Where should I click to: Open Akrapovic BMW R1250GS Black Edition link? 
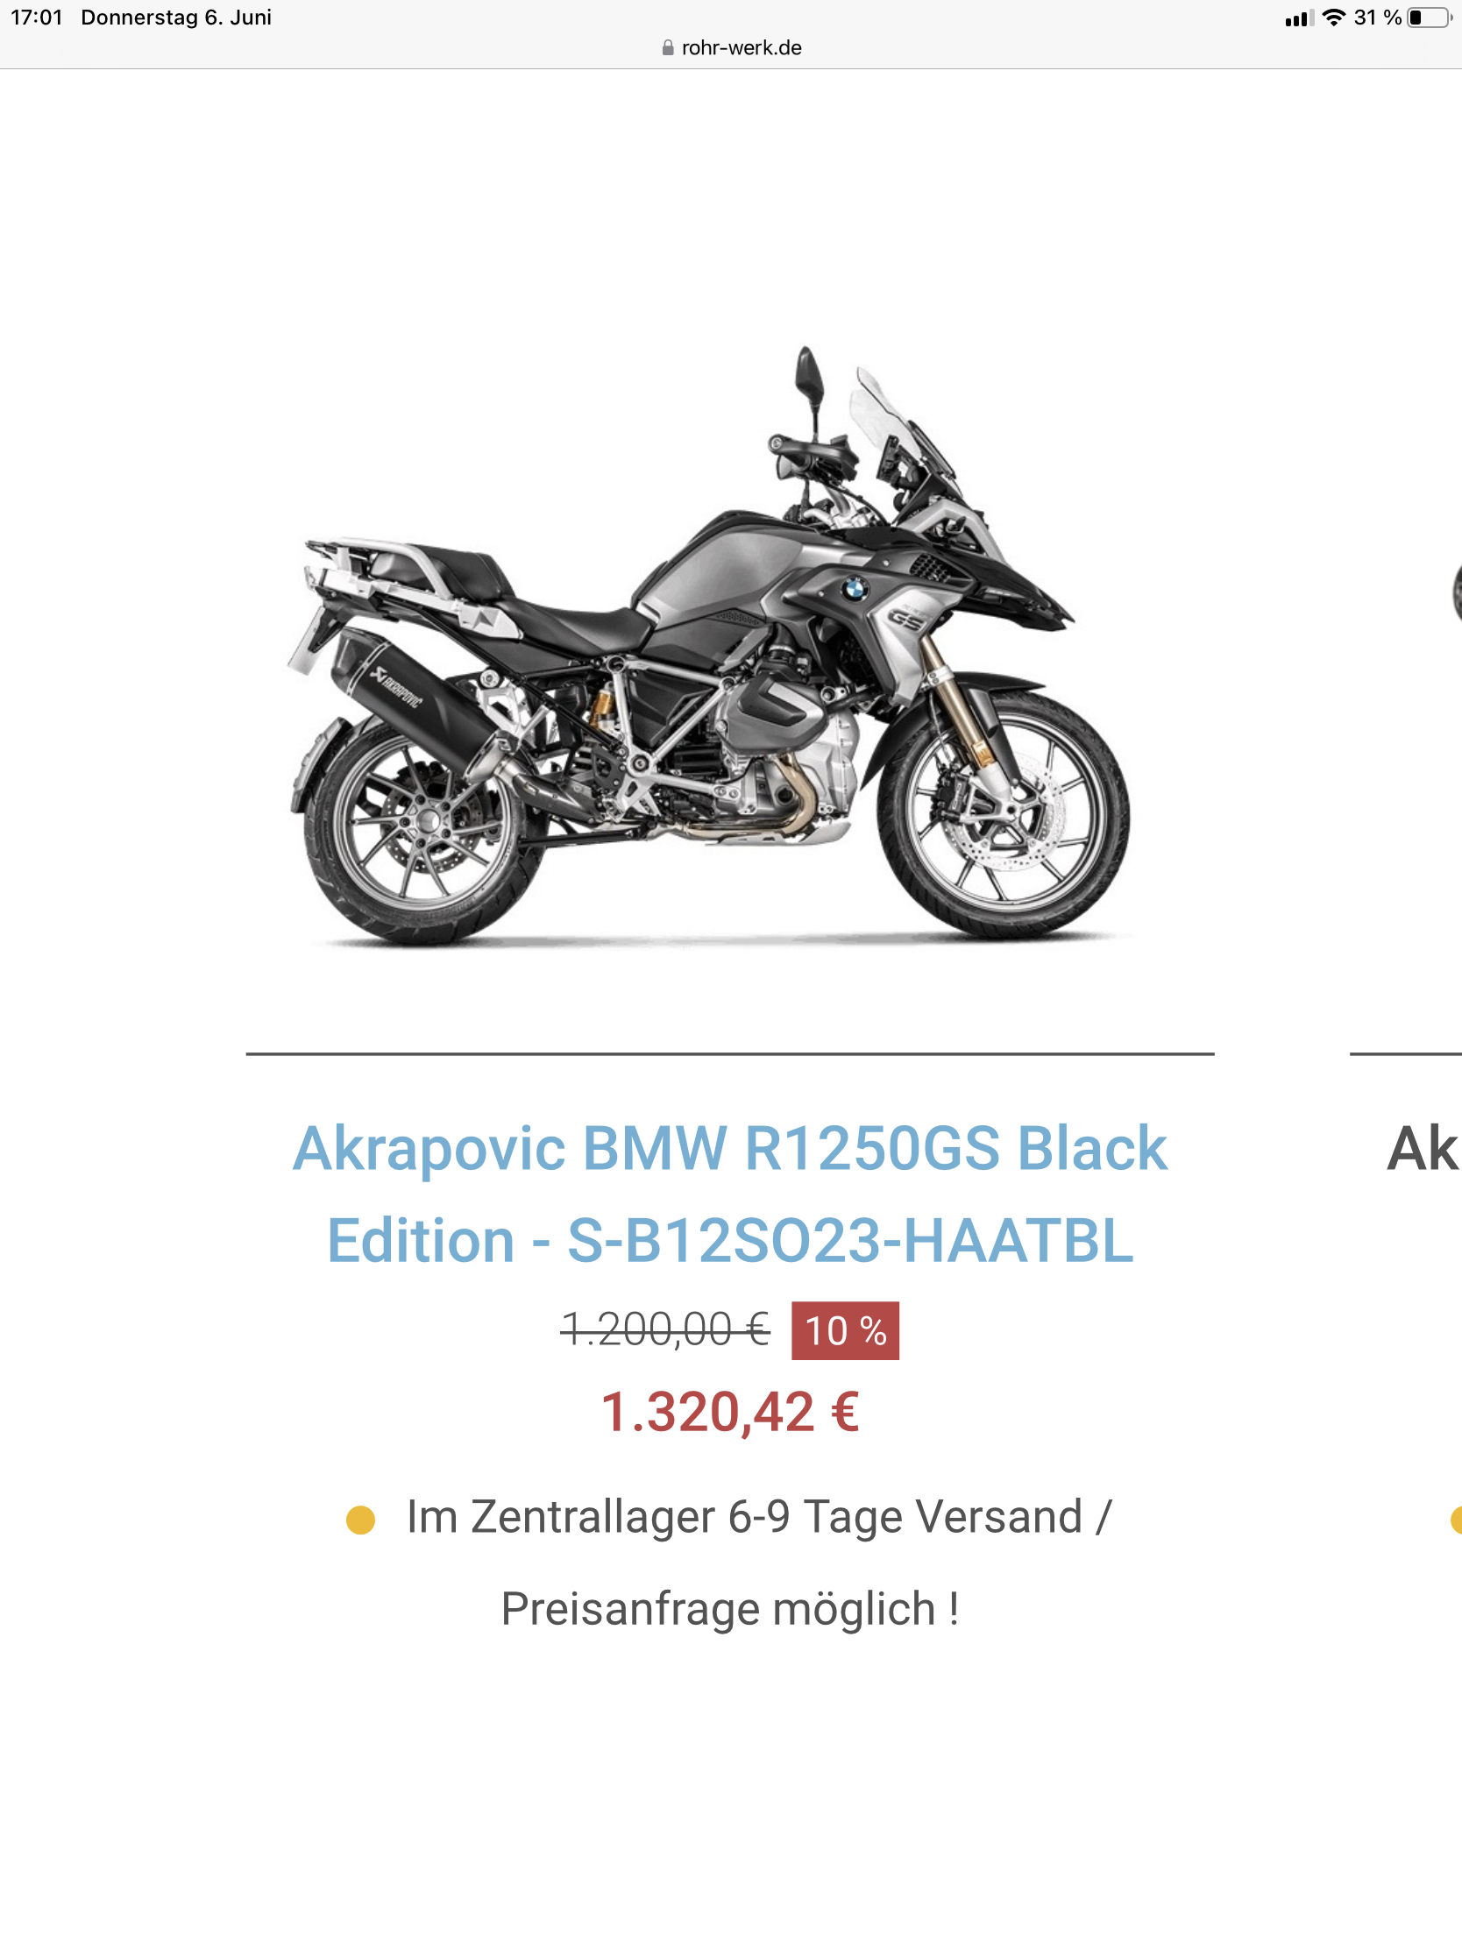[x=729, y=1194]
